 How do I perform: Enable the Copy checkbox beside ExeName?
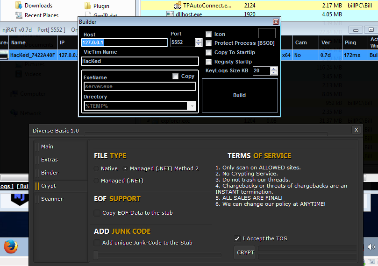(x=176, y=77)
